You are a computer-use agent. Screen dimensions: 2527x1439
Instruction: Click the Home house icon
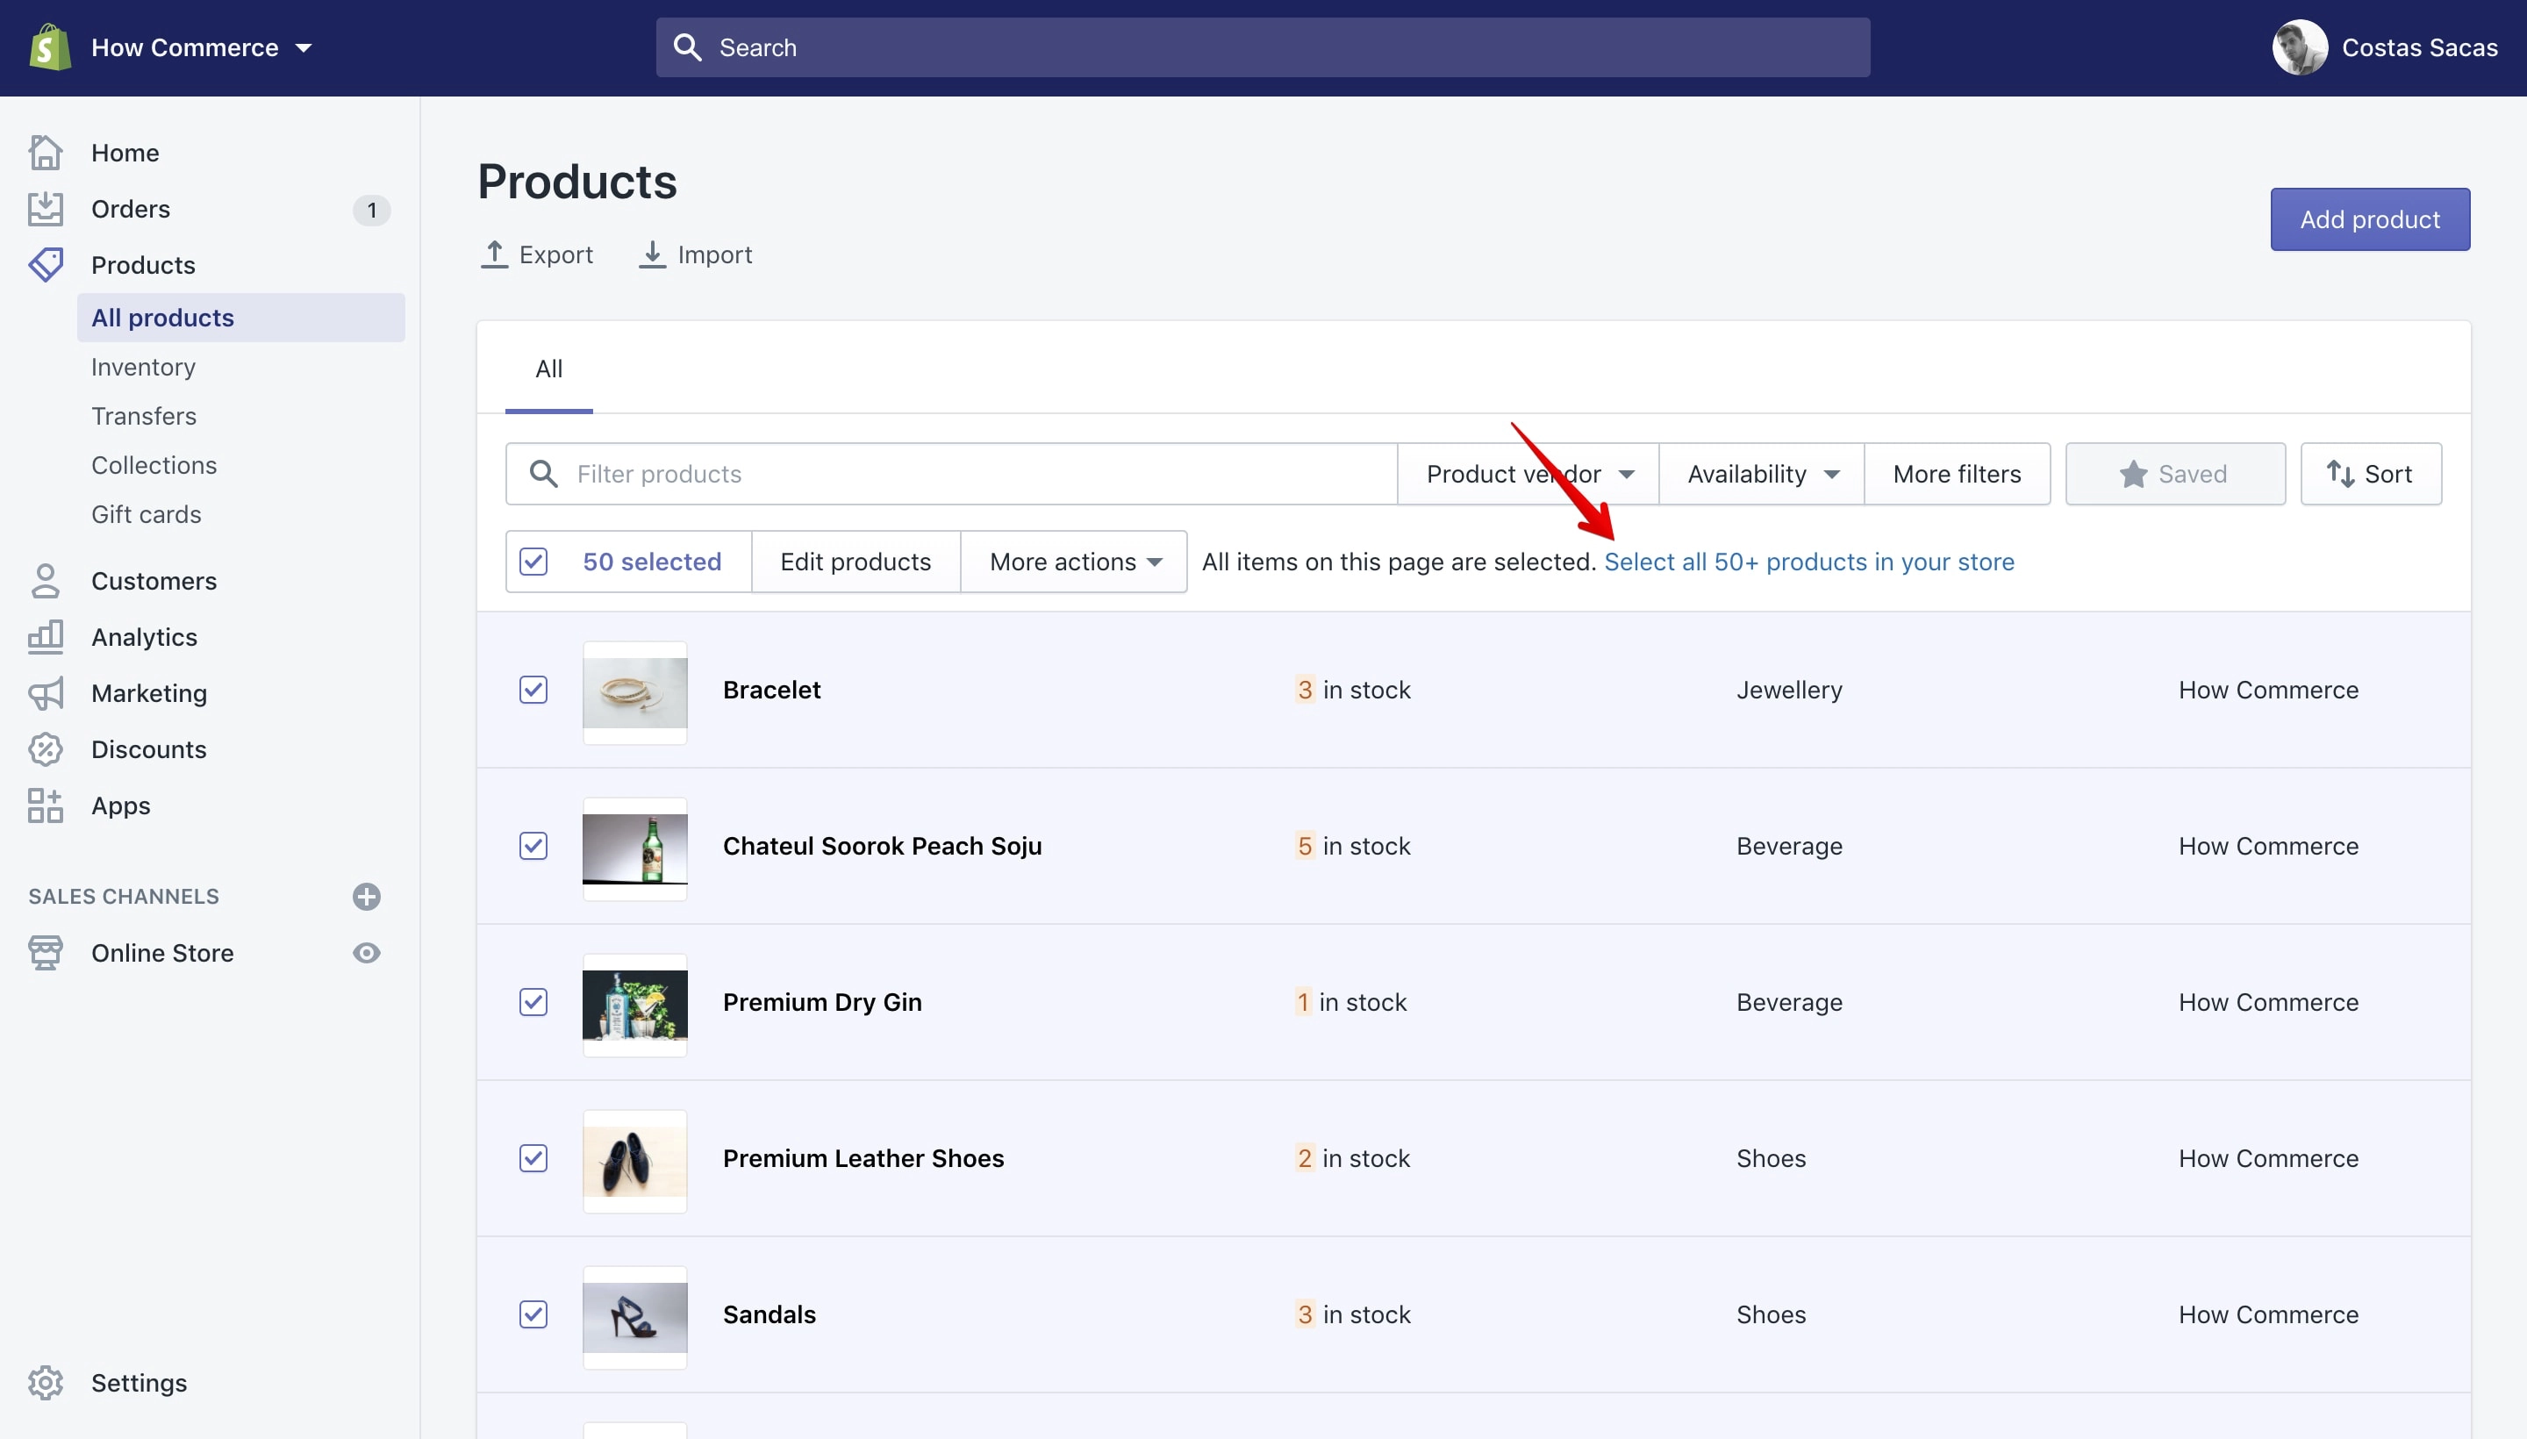coord(46,152)
